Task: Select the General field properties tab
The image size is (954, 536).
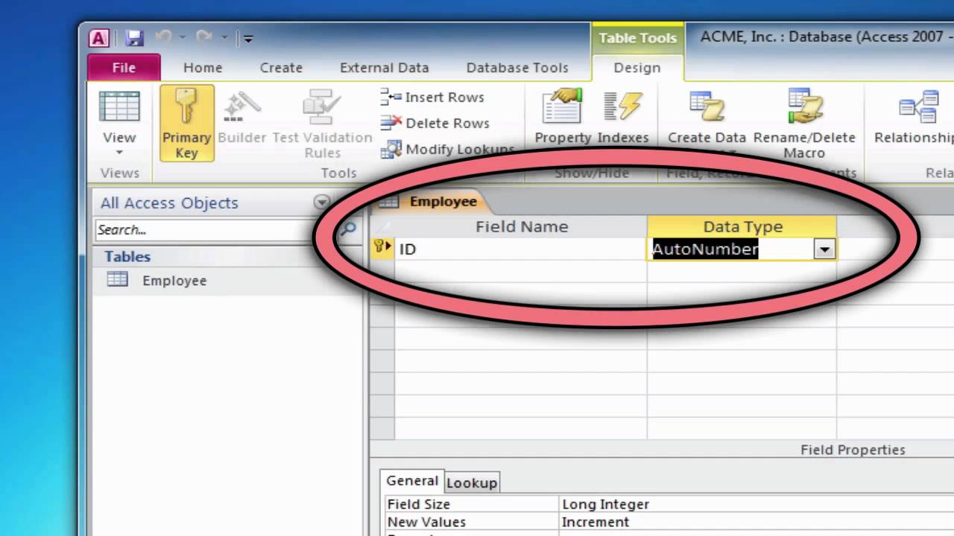Action: click(x=412, y=481)
